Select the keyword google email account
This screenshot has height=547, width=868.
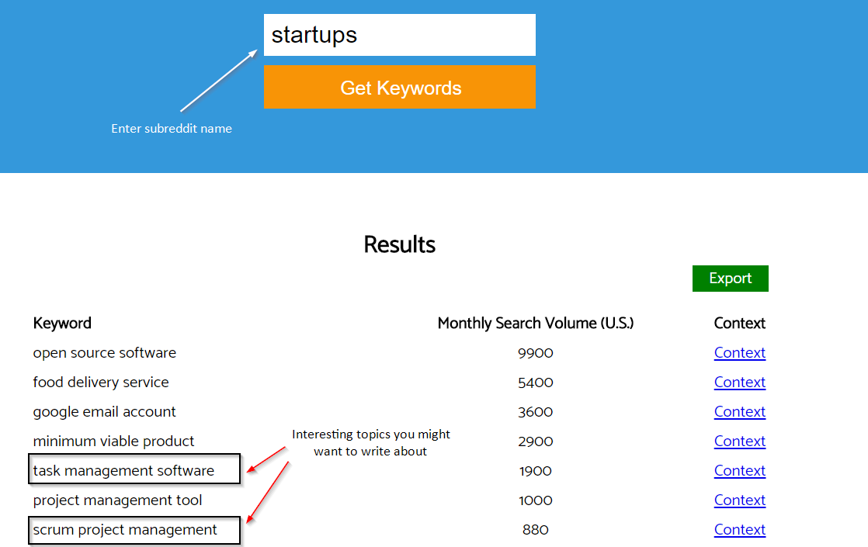point(104,411)
